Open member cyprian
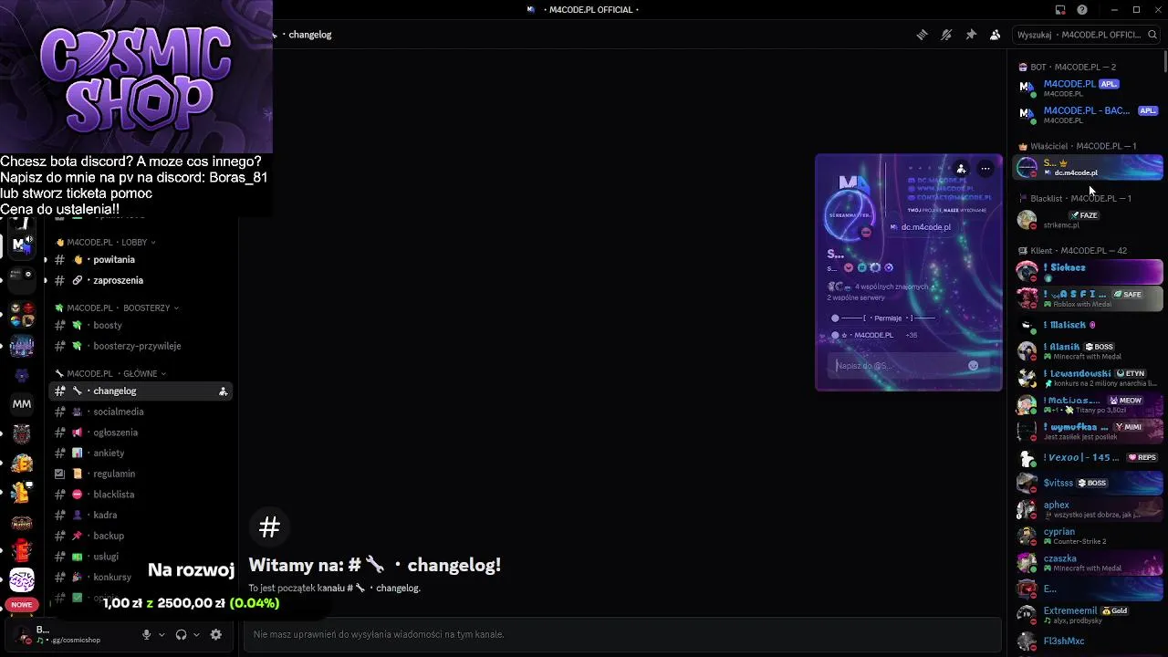The image size is (1168, 657). [x=1089, y=536]
